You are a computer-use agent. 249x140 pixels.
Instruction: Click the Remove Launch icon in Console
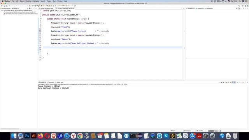coord(221,82)
